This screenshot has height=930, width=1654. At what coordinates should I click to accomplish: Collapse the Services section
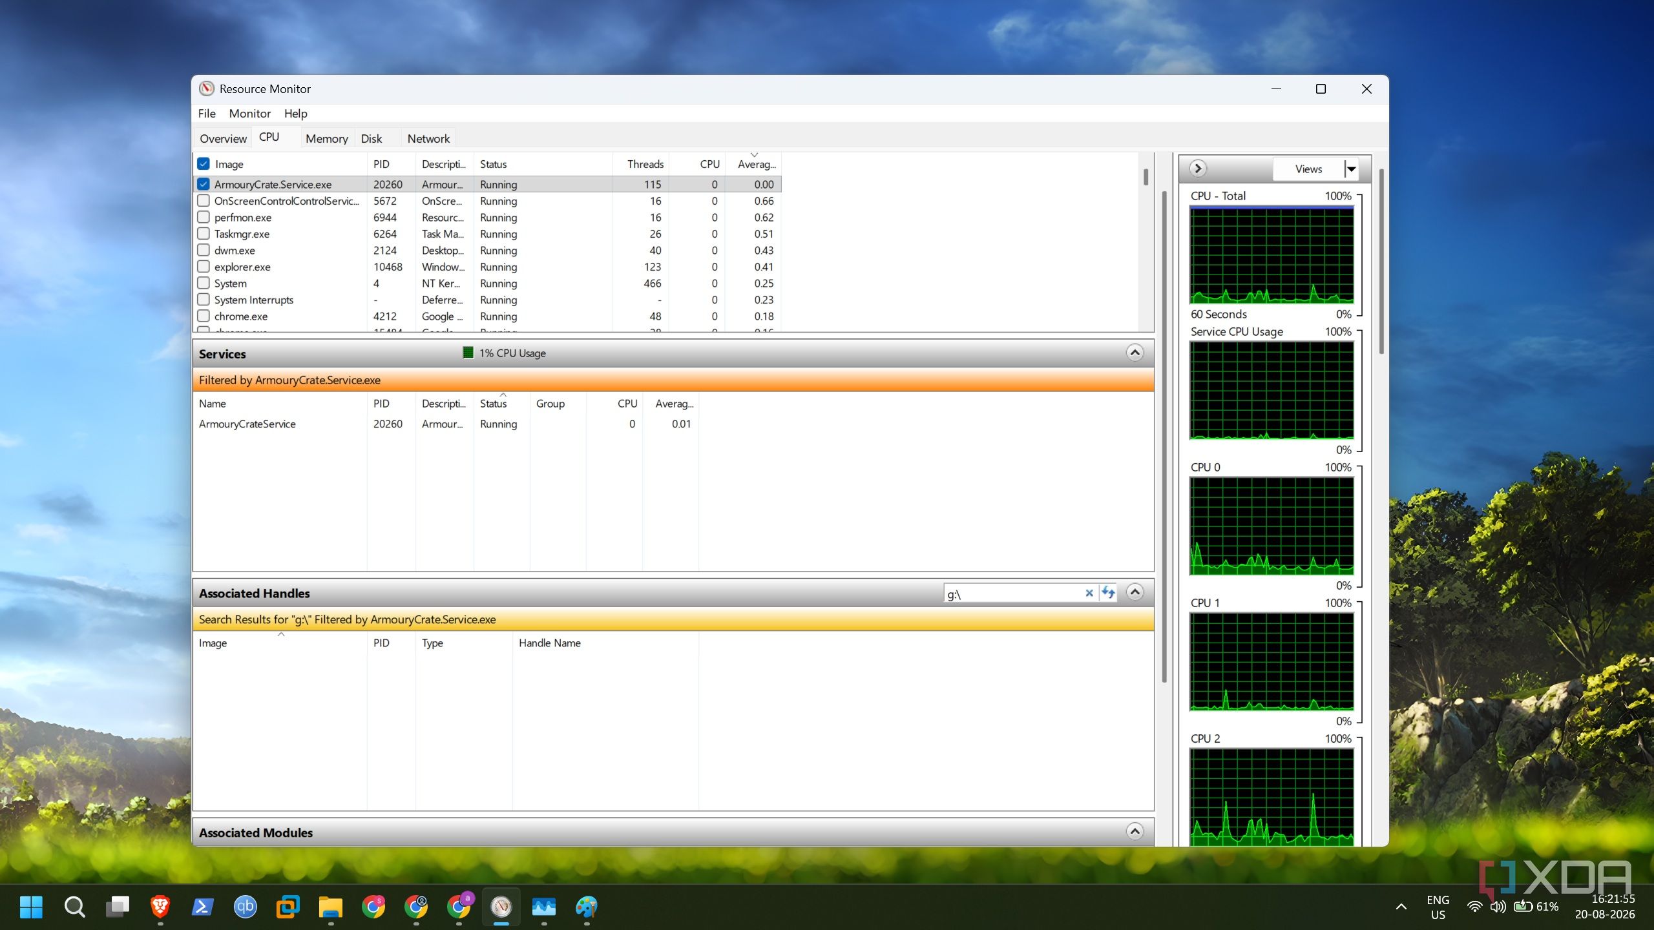[1135, 353]
